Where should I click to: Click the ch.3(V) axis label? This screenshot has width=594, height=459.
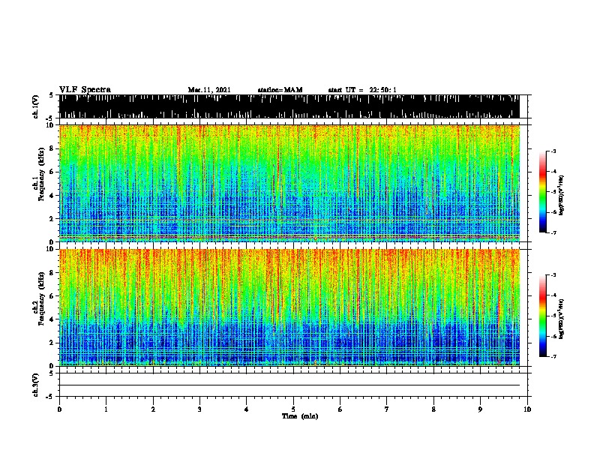pos(36,385)
